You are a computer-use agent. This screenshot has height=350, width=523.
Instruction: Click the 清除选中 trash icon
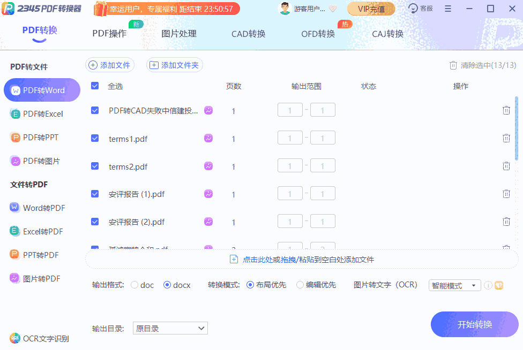tap(453, 64)
